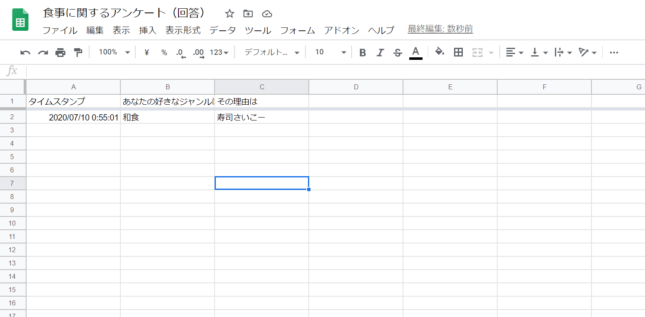Click the 最終編集: 数秒前 link
Image resolution: width=645 pixels, height=317 pixels.
[440, 29]
